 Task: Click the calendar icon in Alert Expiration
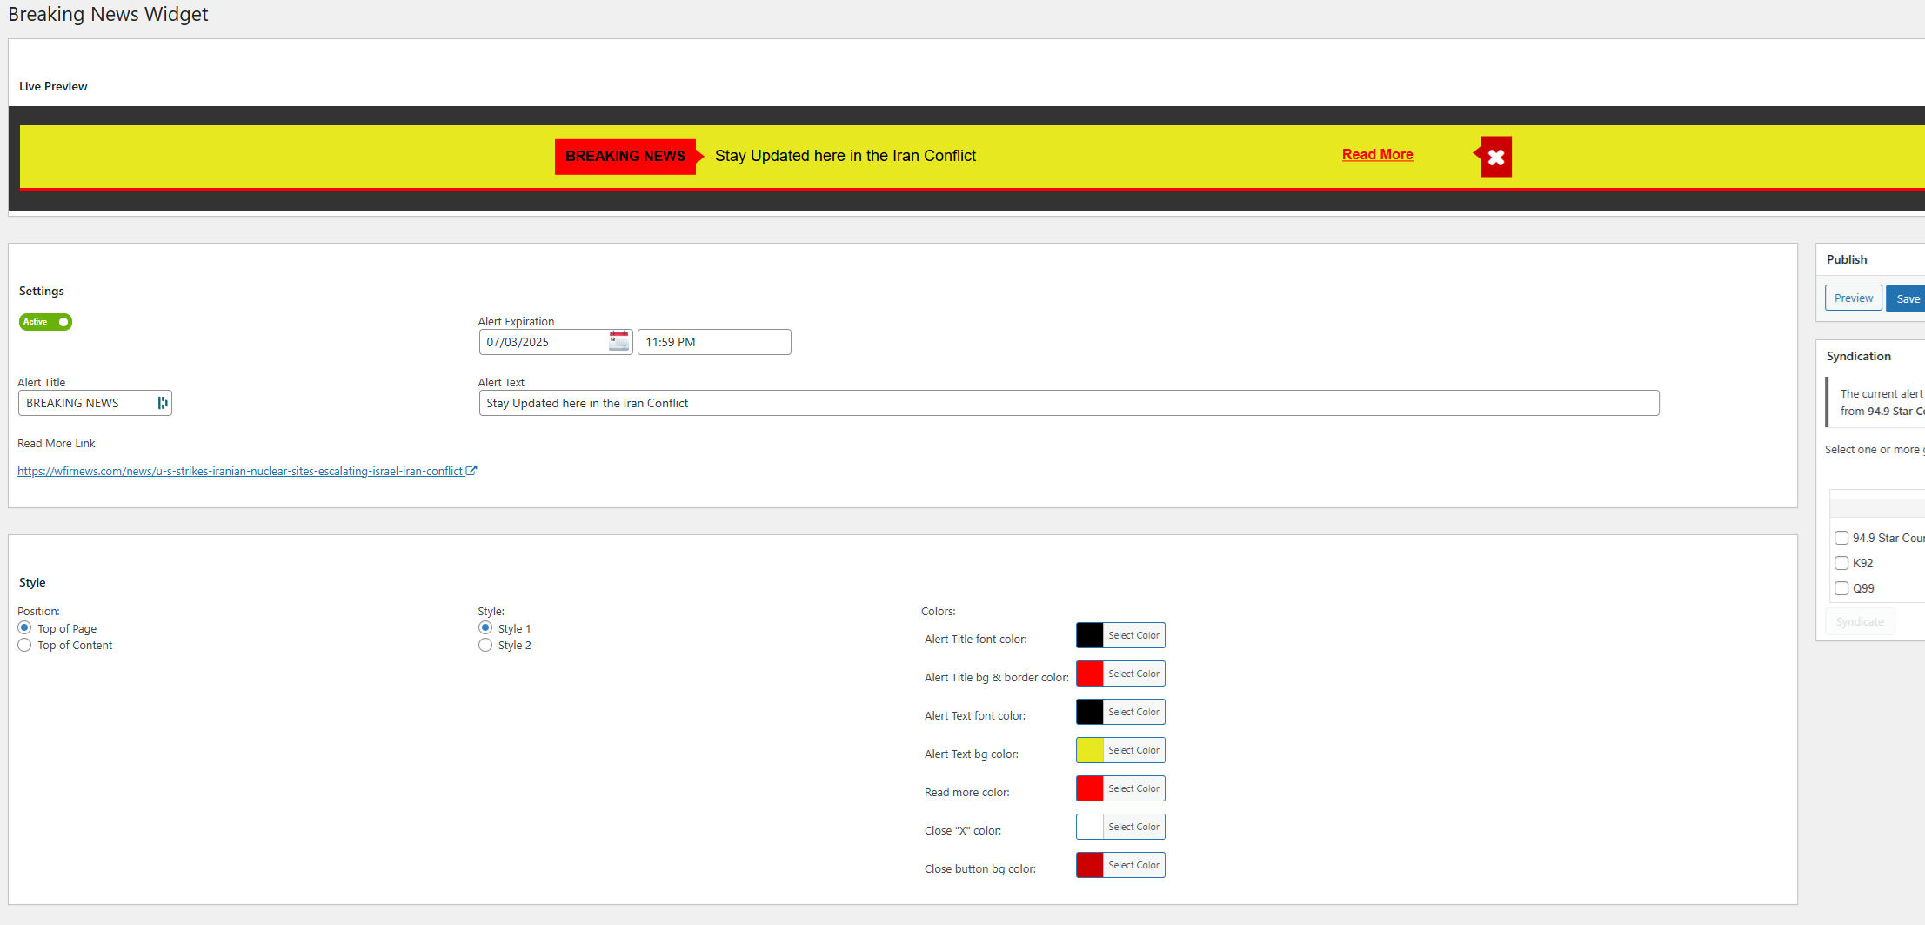(618, 341)
